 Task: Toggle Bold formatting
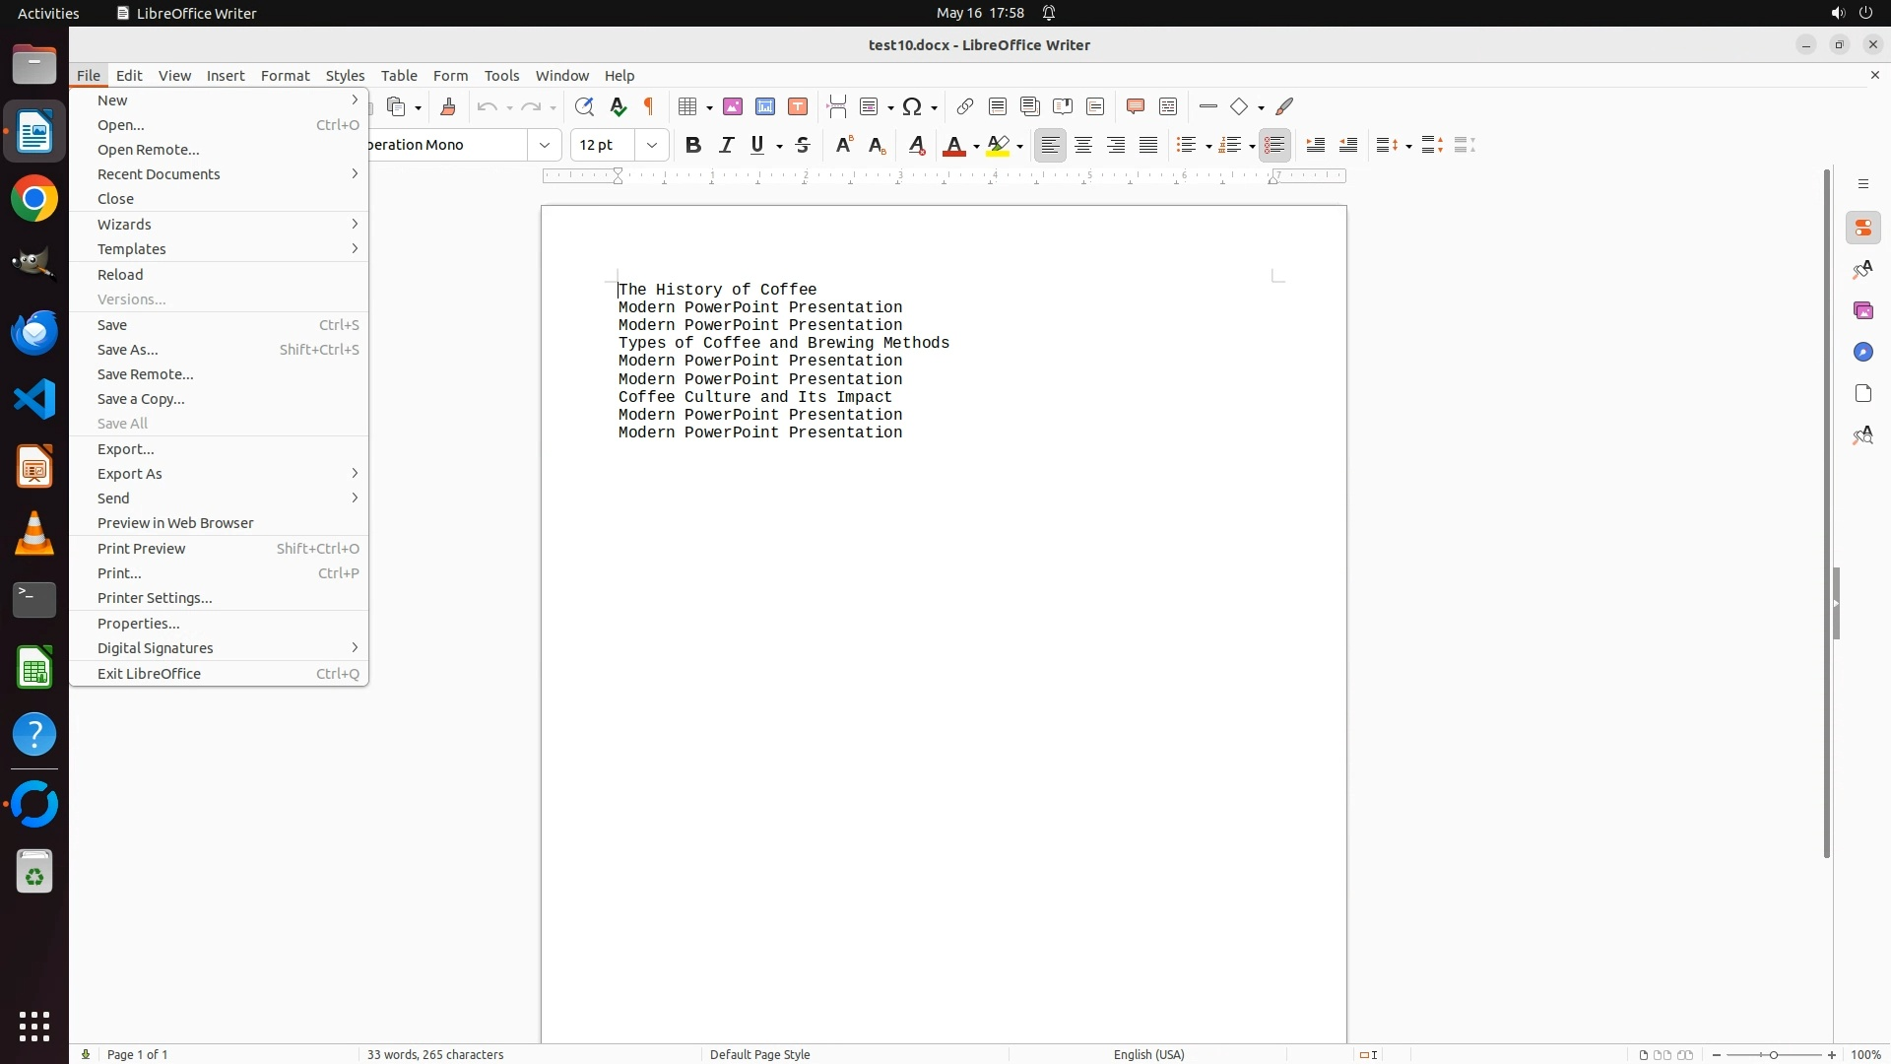(x=693, y=145)
